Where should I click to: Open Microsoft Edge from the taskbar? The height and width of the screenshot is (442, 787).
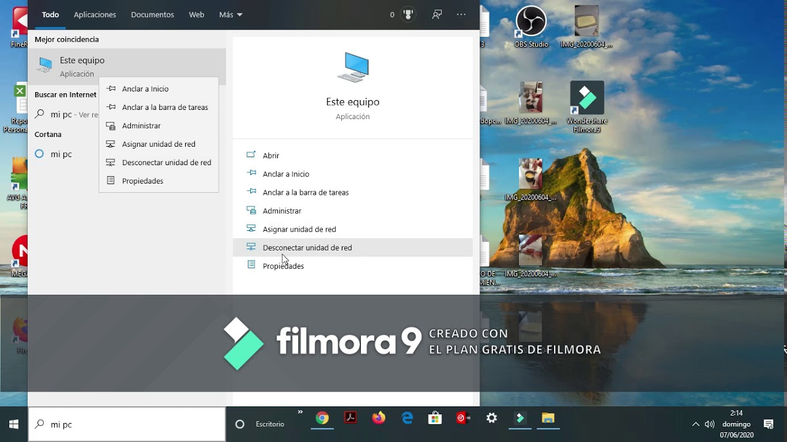coord(407,419)
